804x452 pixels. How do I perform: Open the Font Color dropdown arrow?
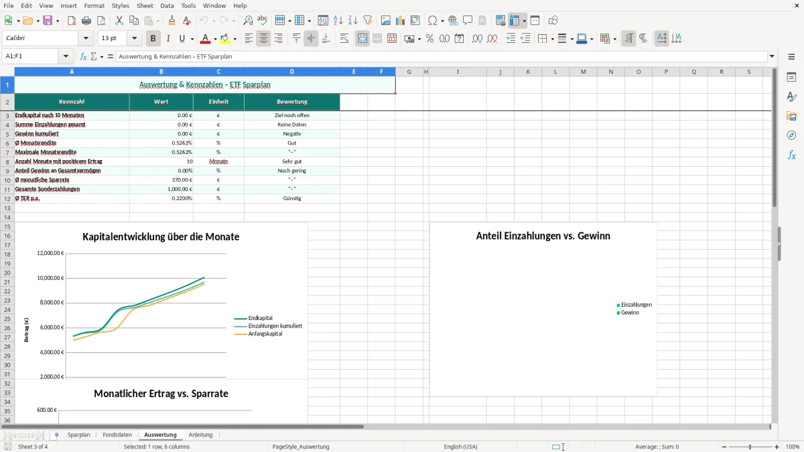216,39
